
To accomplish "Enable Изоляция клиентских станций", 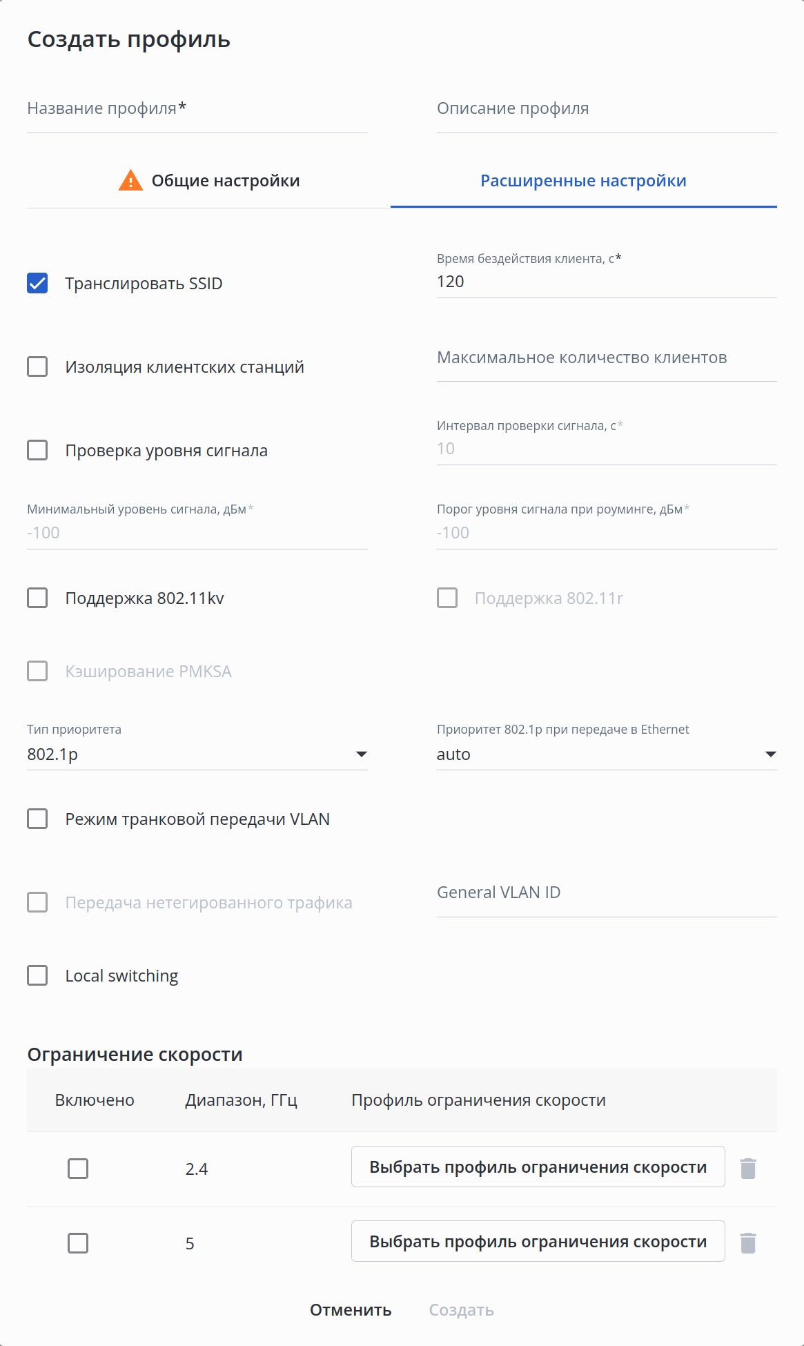I will point(37,367).
